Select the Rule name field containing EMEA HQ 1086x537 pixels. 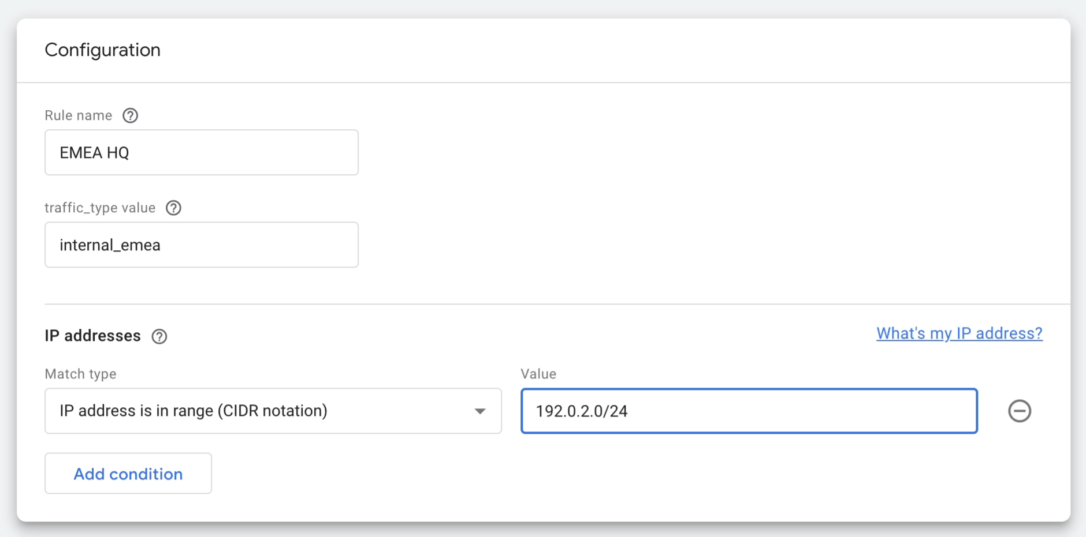tap(201, 152)
